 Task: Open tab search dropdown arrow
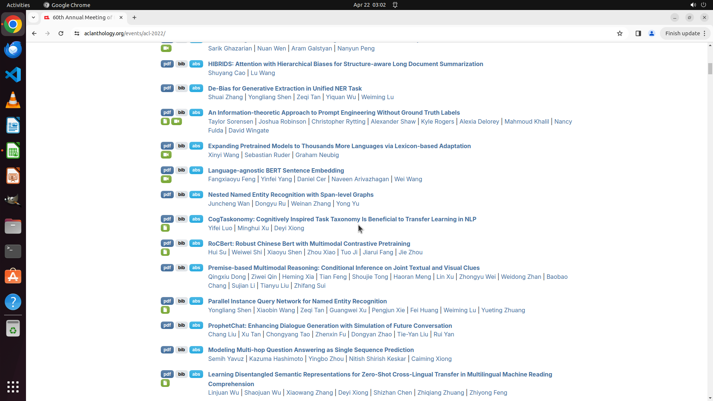[x=33, y=17]
